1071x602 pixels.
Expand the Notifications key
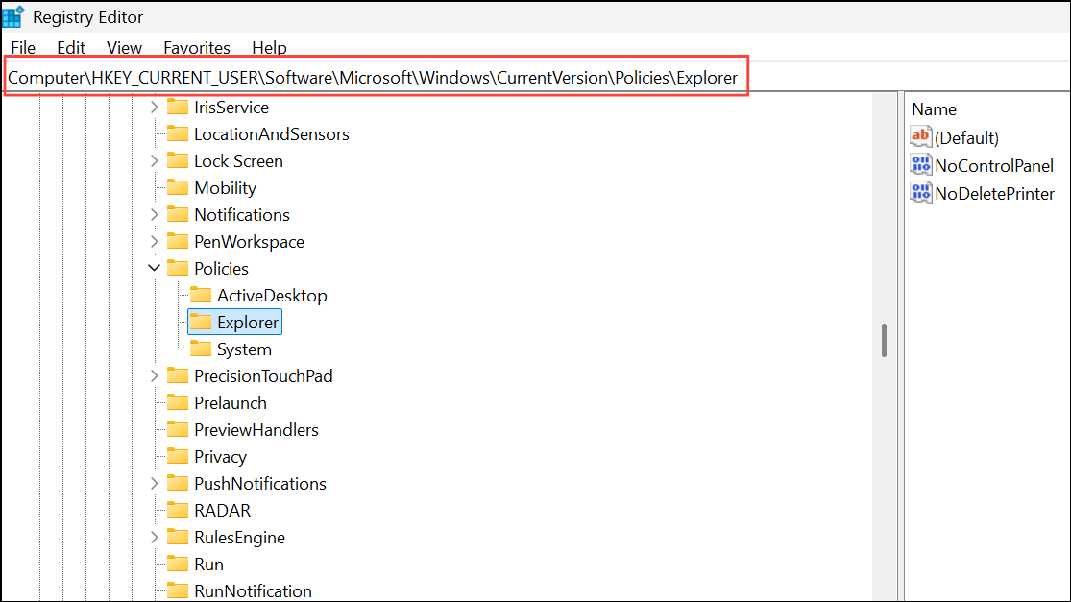[155, 214]
